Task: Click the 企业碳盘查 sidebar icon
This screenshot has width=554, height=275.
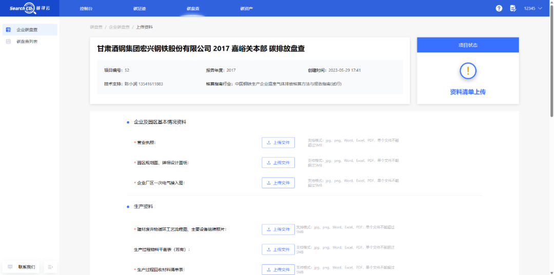Action: tap(9, 30)
